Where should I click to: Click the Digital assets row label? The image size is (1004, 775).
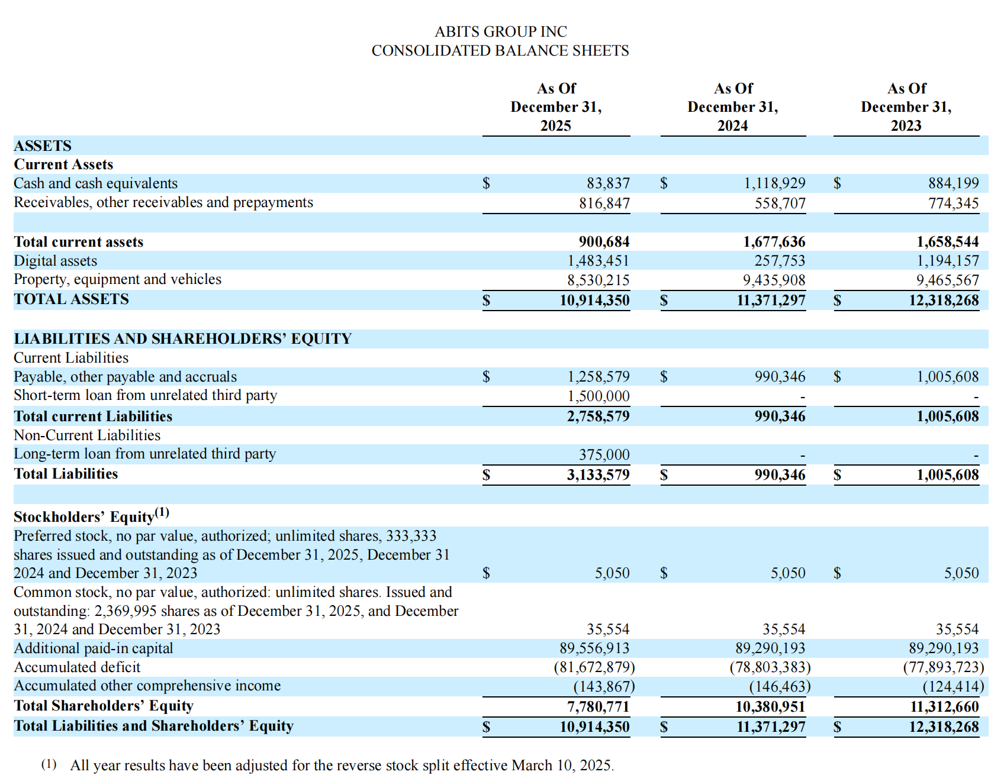pos(55,261)
